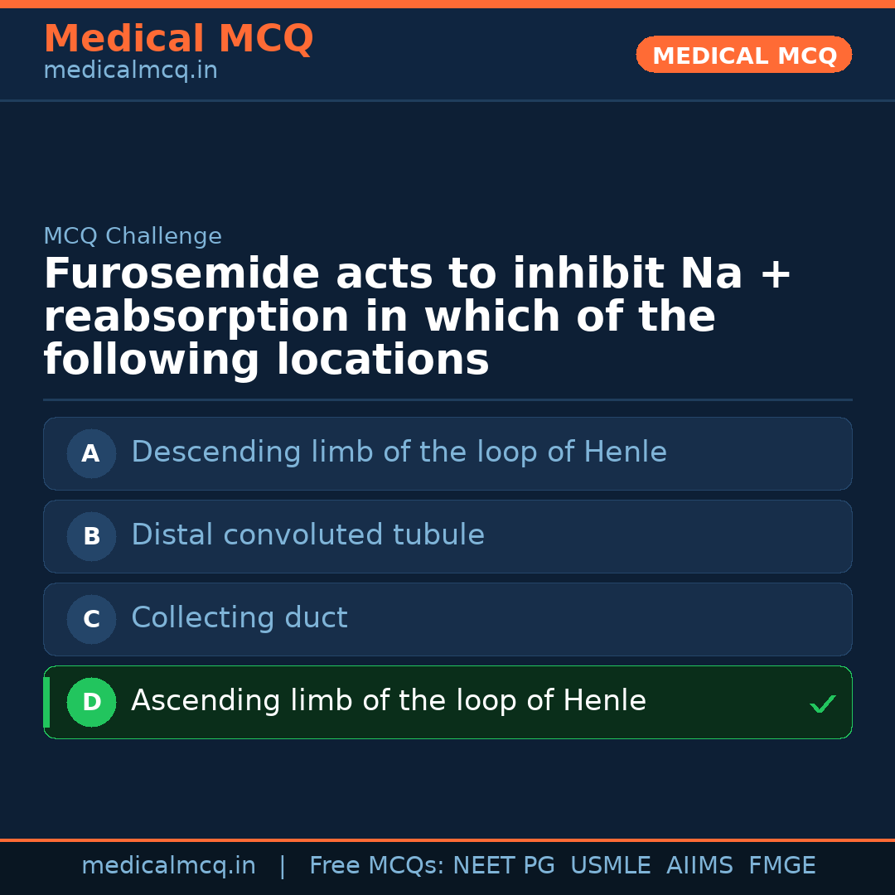
Task: Click the green D badge icon
Action: [91, 702]
